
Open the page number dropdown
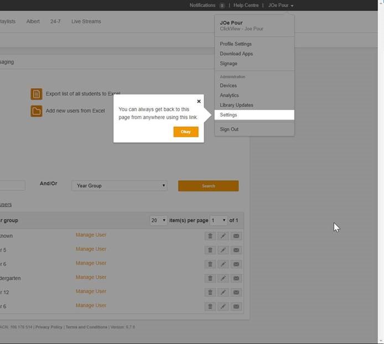tap(219, 220)
